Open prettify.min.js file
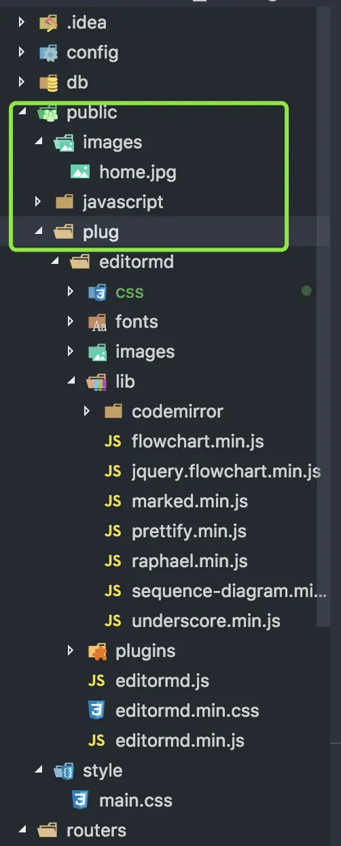Viewport: 341px width, 846px height. [x=189, y=532]
